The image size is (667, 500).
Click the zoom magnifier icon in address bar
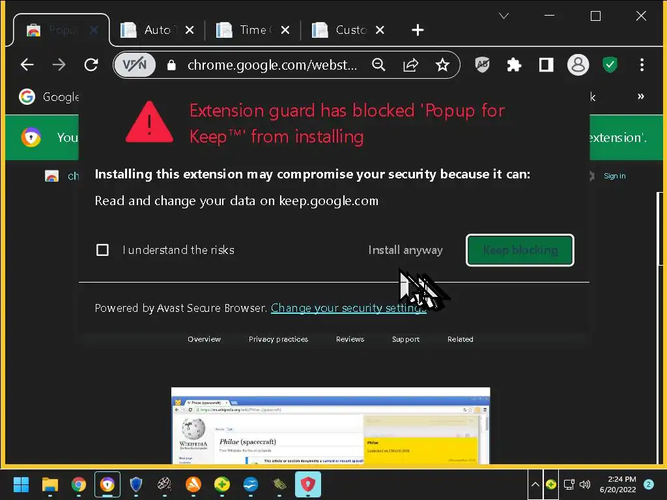(x=378, y=64)
